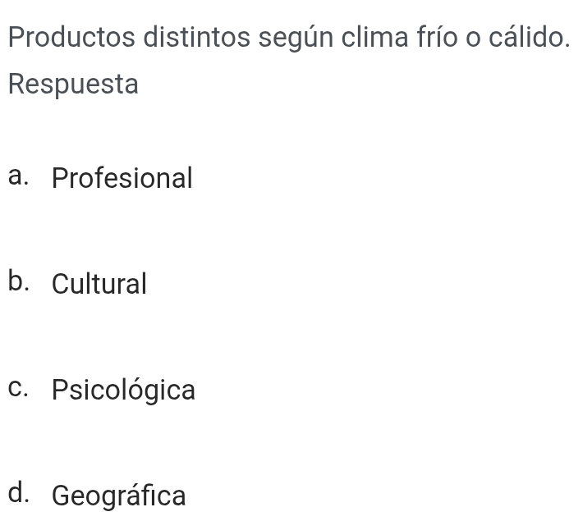Pick the Psicológica answer option

coord(123,391)
